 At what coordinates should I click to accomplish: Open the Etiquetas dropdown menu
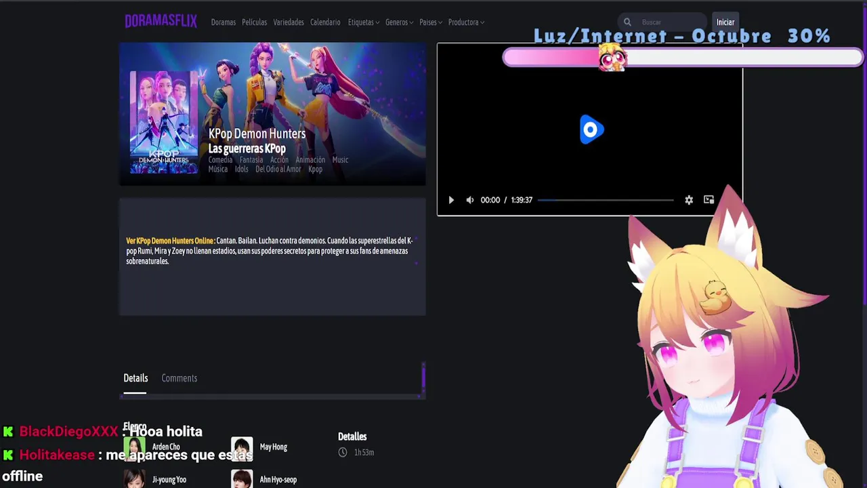coord(363,22)
